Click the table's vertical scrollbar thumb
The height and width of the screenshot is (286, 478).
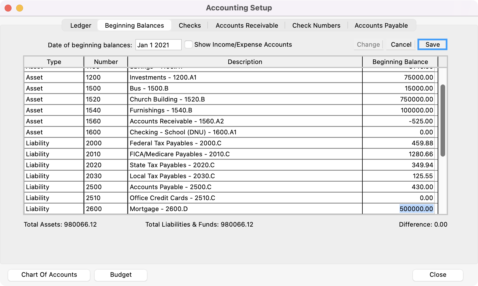[443, 121]
